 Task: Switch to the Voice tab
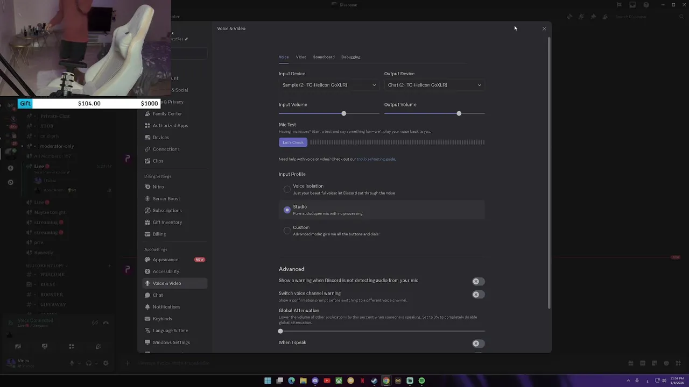coord(284,57)
